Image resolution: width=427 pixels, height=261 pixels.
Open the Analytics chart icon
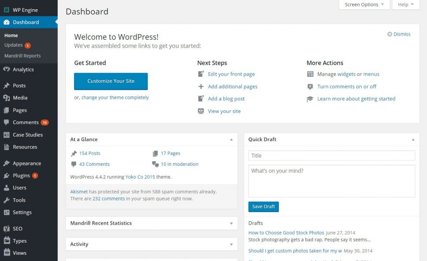[x=6, y=69]
